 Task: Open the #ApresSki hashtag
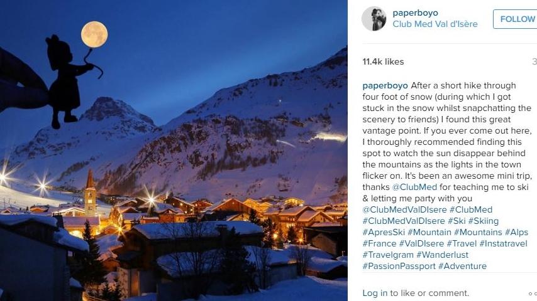384,232
